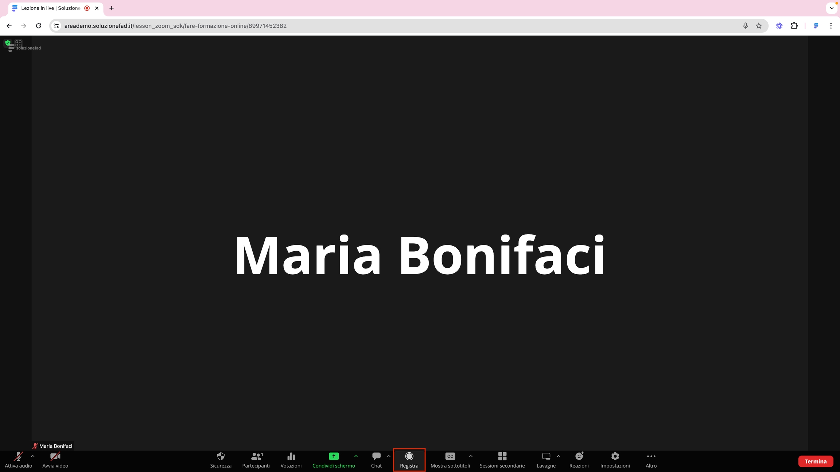This screenshot has height=472, width=840.
Task: Open Sessioni secondarie breakout rooms
Action: pos(502,460)
